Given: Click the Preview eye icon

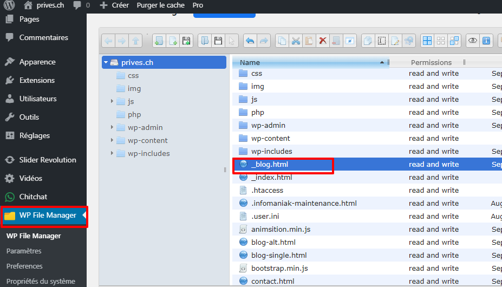Looking at the screenshot, I should (x=473, y=41).
